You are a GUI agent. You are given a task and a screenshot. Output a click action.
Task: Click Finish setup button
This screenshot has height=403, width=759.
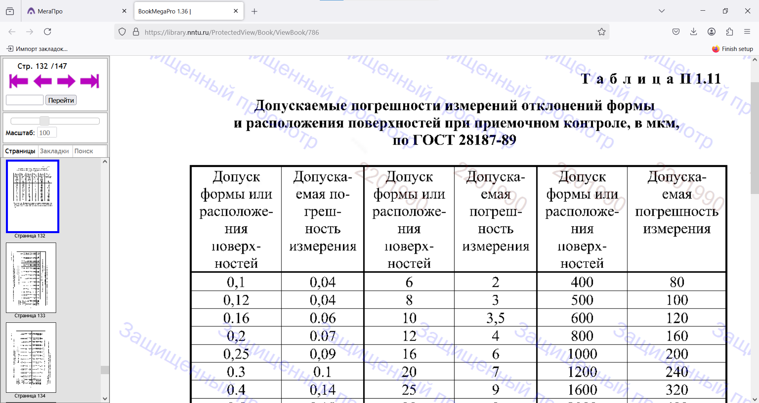[x=733, y=49]
